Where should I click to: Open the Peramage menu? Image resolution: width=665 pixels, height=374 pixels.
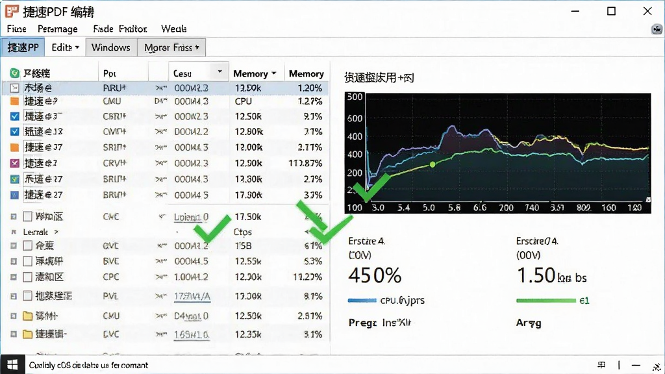tap(58, 29)
